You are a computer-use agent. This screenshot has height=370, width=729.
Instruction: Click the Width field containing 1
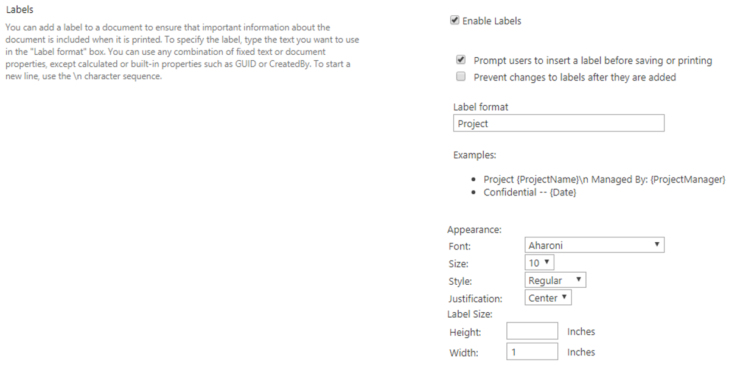click(532, 352)
